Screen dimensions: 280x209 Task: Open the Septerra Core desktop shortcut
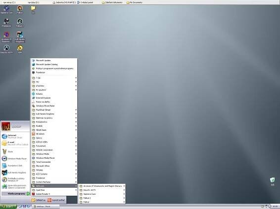(x=6, y=9)
